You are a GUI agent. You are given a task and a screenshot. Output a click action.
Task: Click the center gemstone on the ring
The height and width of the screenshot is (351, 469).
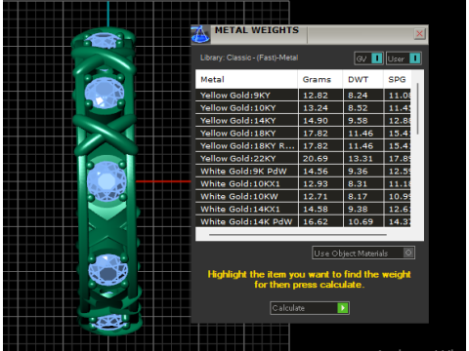[107, 181]
